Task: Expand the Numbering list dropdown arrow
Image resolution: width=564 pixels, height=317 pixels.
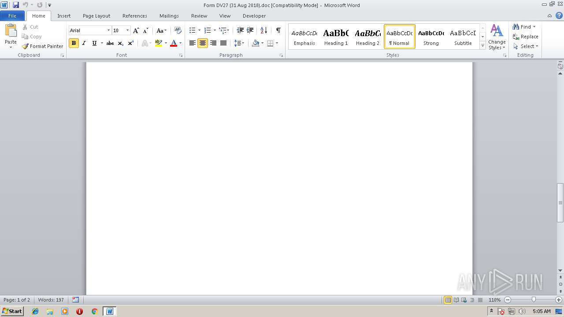Action: (215, 30)
